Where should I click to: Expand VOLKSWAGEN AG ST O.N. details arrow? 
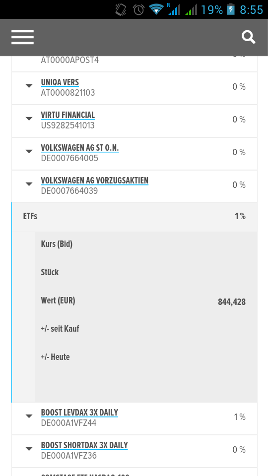[x=29, y=151]
